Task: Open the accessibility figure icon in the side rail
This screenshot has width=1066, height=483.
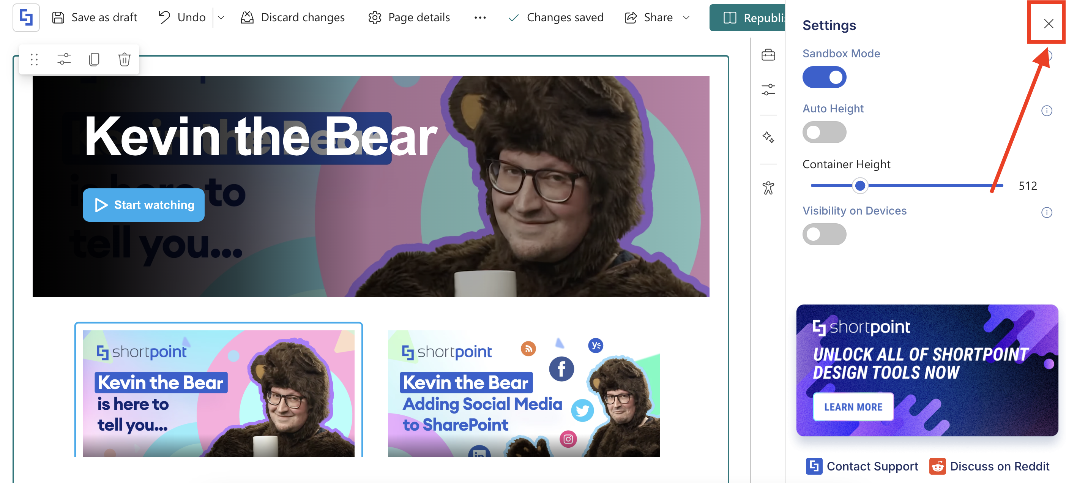Action: (768, 188)
